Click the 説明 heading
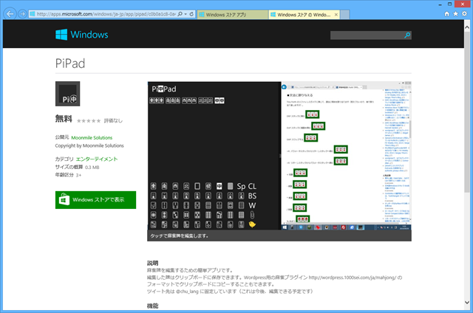The width and height of the screenshot is (473, 313). [153, 263]
